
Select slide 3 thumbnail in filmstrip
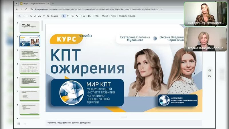30,55
